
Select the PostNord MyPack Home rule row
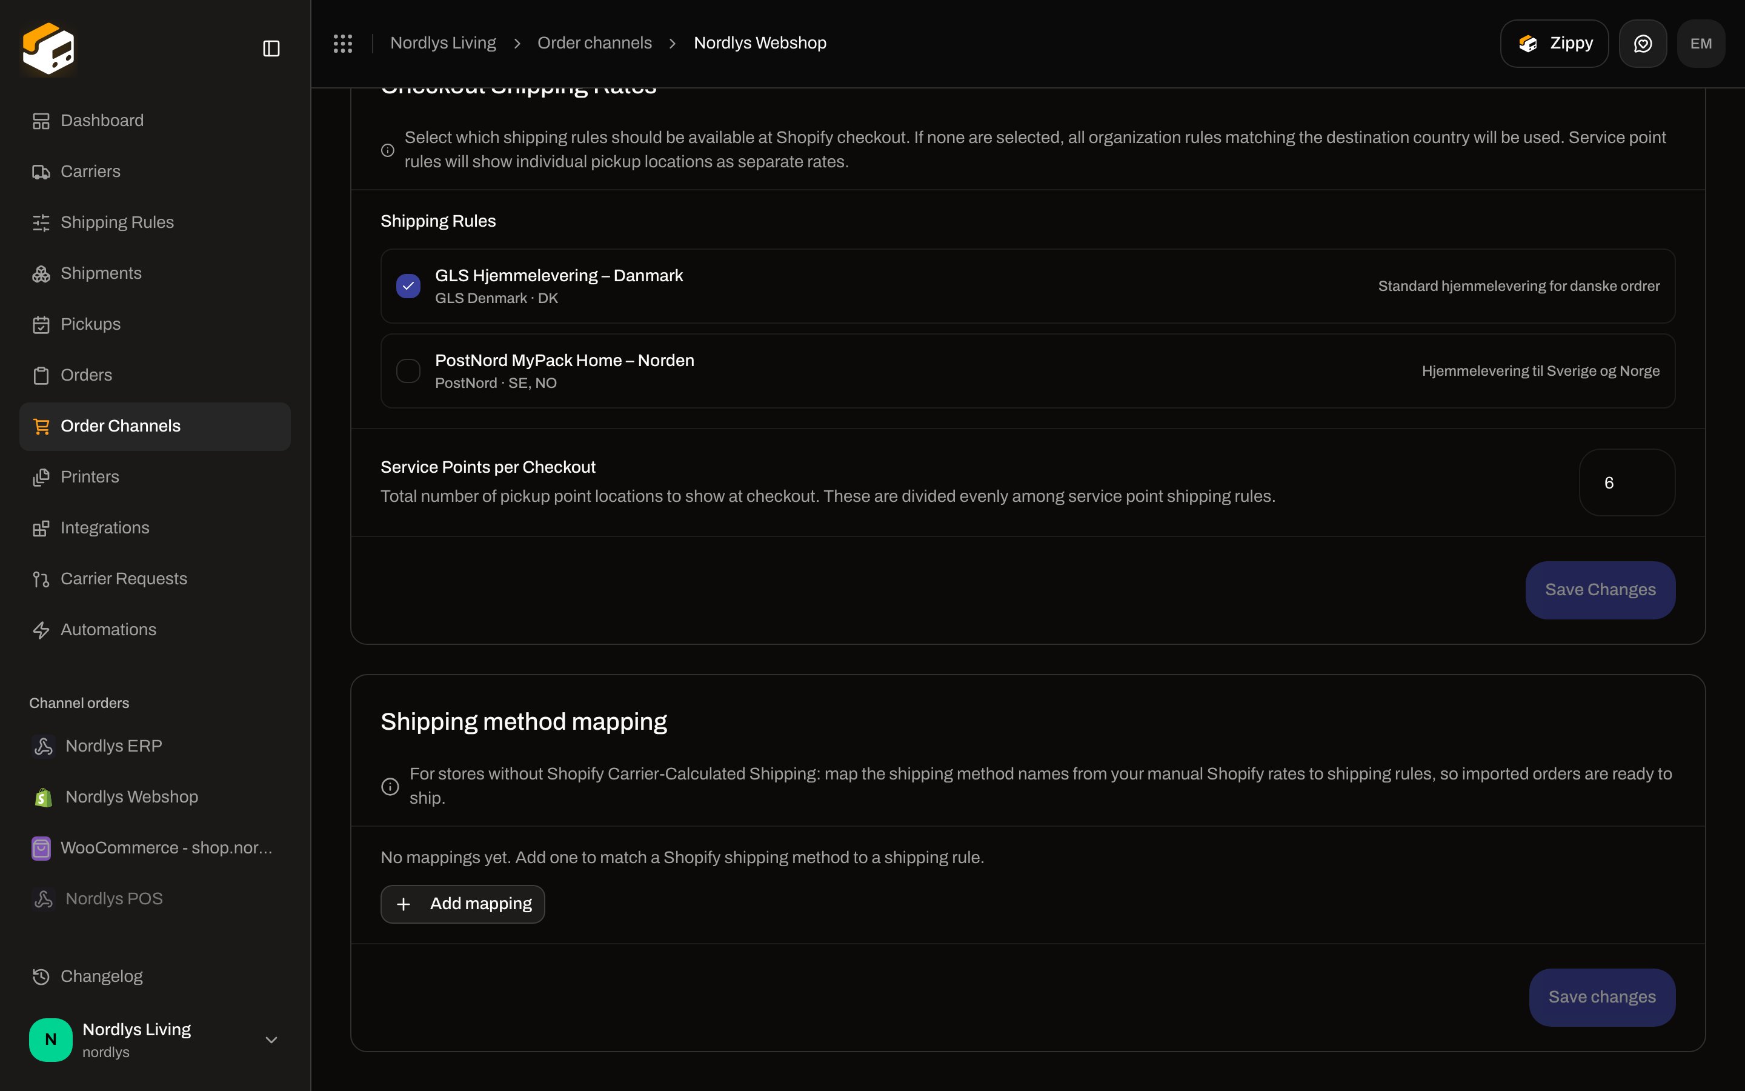click(x=1028, y=371)
